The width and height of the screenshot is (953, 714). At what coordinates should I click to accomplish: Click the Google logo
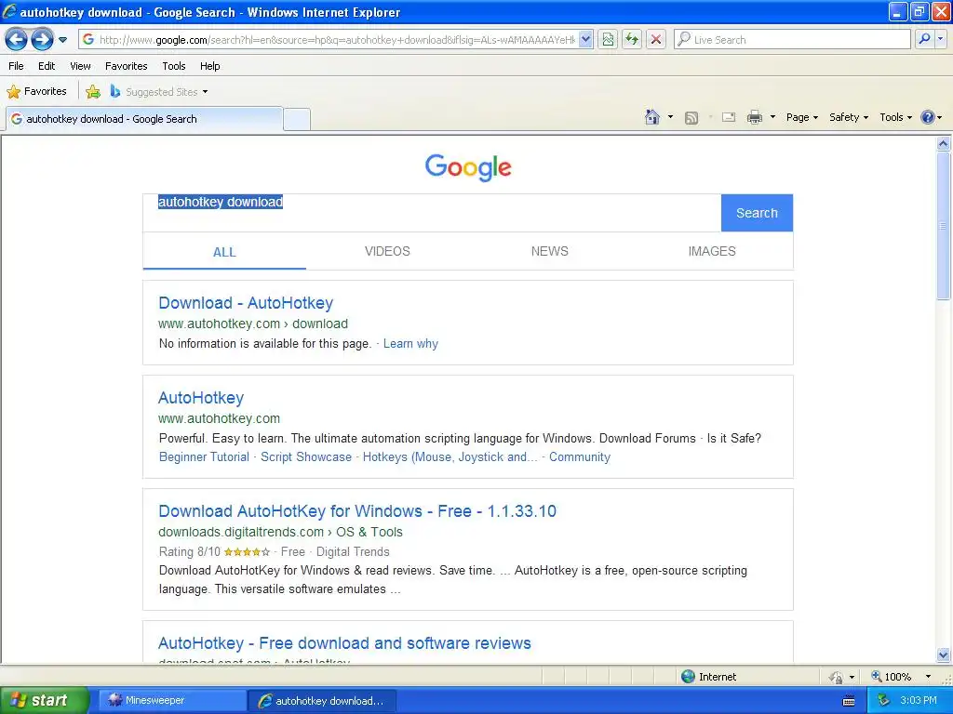tap(468, 167)
